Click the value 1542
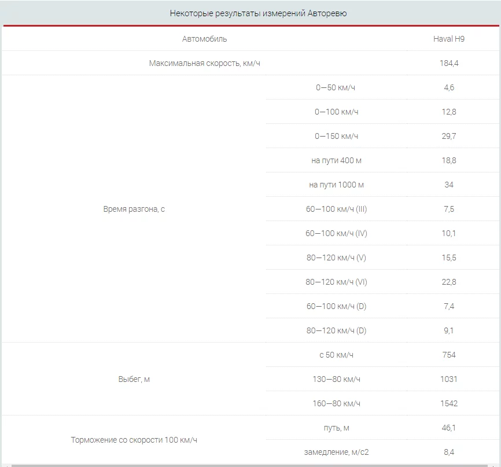Image resolution: width=501 pixels, height=467 pixels. pyautogui.click(x=449, y=403)
